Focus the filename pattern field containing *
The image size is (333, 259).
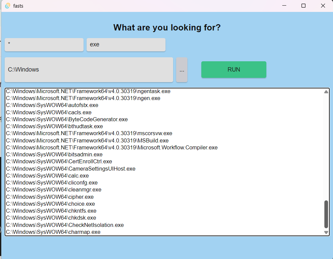44,45
